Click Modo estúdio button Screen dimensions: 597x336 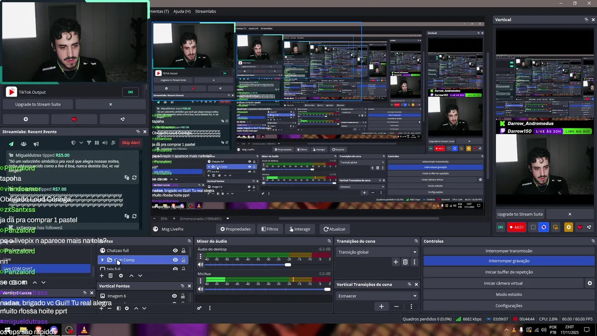(509, 294)
